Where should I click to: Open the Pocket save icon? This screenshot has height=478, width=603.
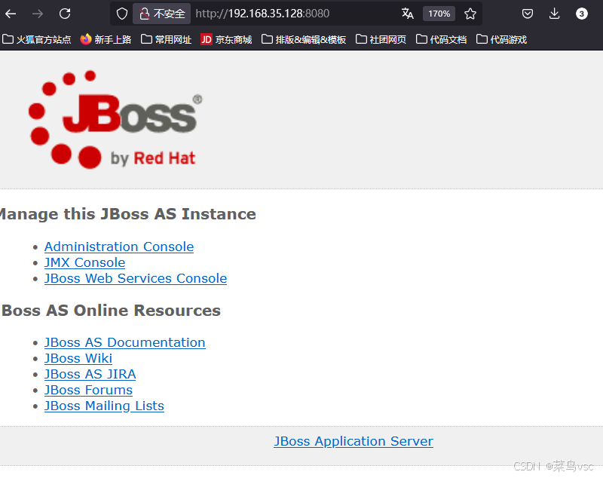(x=527, y=14)
